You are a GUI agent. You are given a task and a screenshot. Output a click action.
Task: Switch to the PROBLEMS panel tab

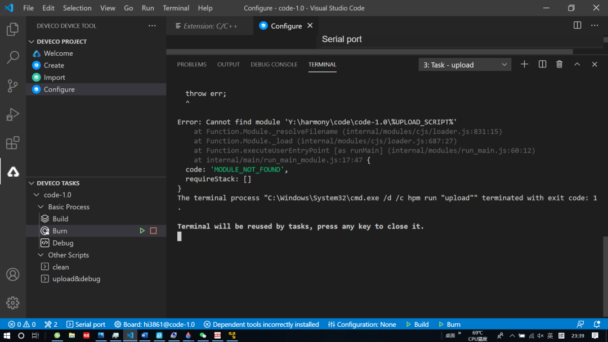pos(191,64)
